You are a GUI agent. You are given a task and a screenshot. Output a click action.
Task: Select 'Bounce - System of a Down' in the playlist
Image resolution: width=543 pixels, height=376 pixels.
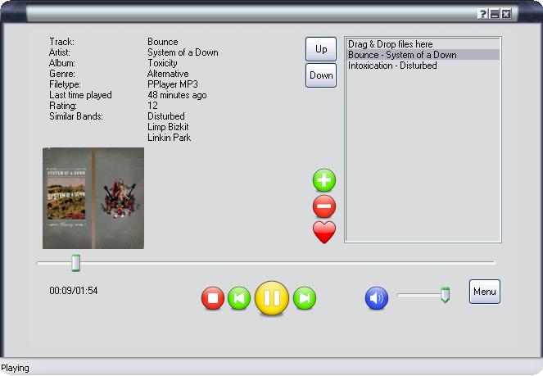pyautogui.click(x=423, y=55)
